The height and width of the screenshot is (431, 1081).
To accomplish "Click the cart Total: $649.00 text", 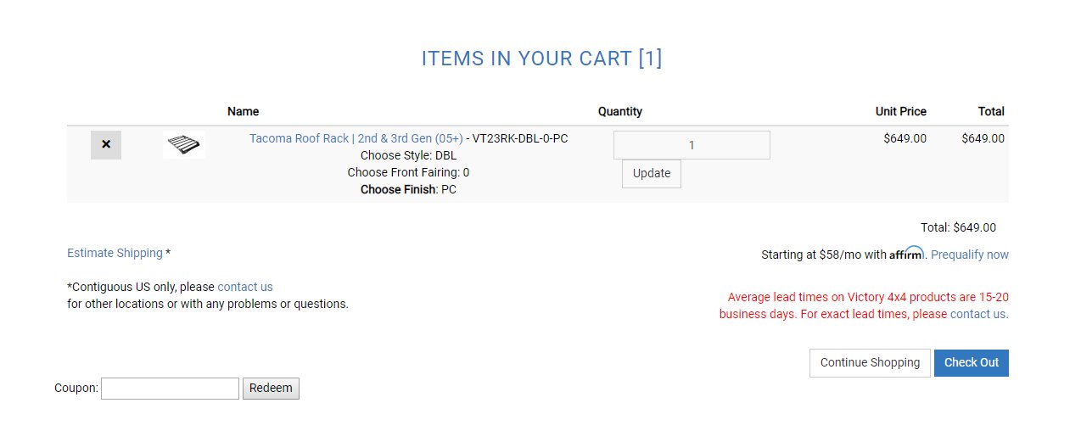I will click(958, 227).
